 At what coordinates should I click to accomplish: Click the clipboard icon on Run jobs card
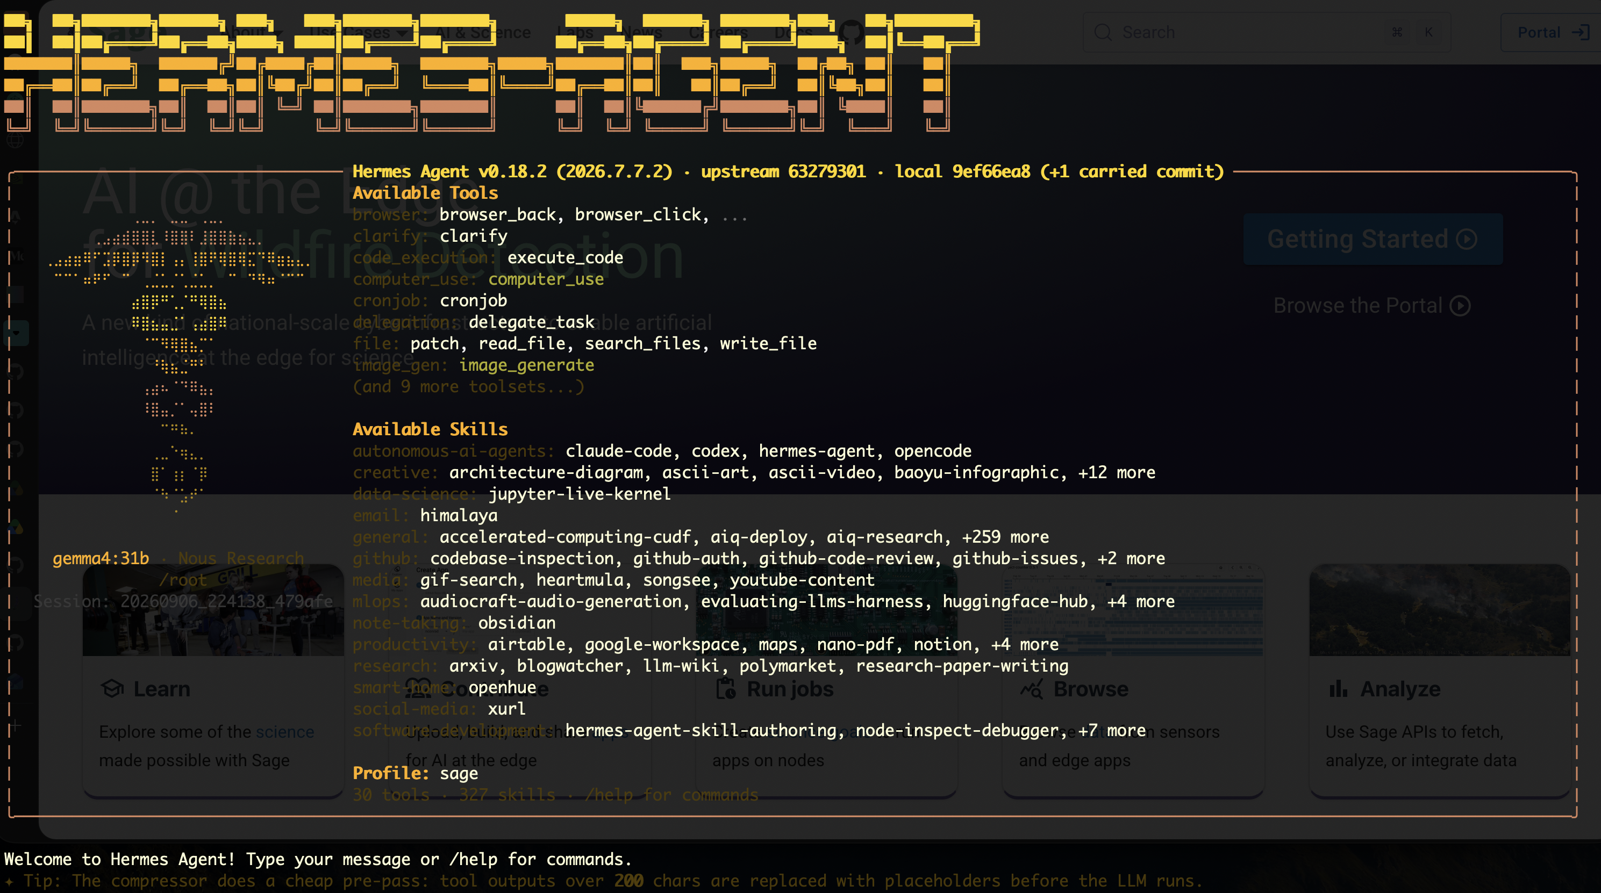point(725,689)
